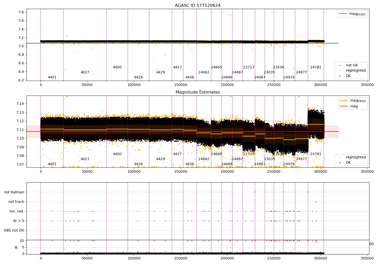Click OBSID label 4400 in Magnitude Estimates plot
378x264 pixels.
pos(117,154)
